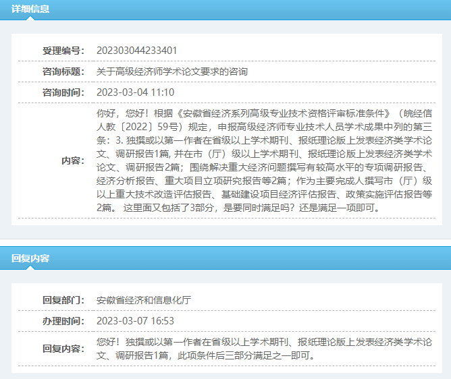Select the 回复内容 section header
This screenshot has height=379, width=451.
(x=30, y=258)
